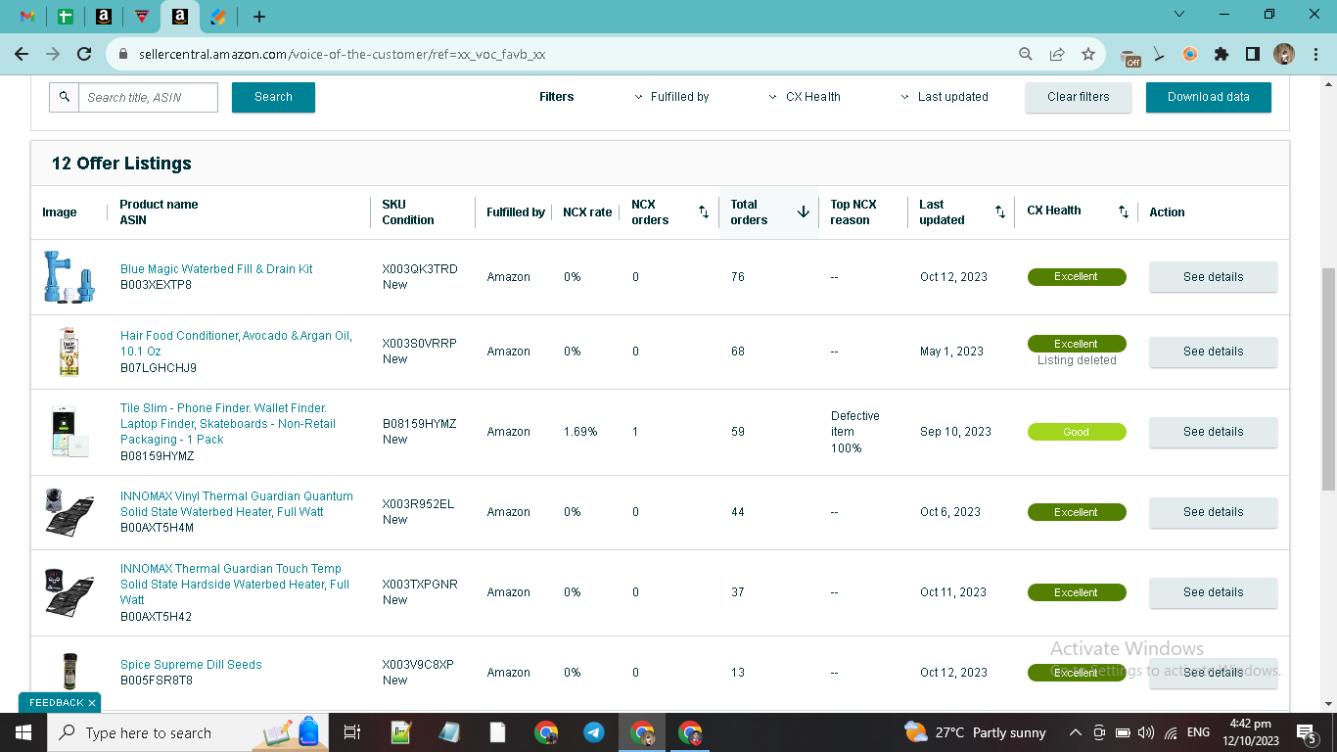Toggle the browser side panel

(1253, 55)
